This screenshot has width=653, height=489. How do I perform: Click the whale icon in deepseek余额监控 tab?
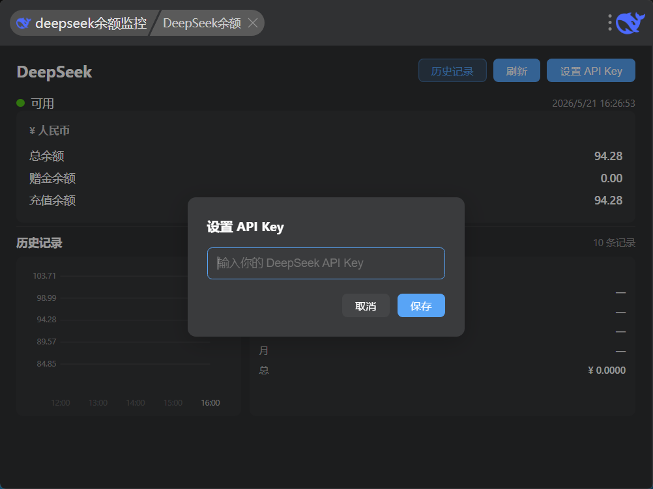click(x=23, y=23)
